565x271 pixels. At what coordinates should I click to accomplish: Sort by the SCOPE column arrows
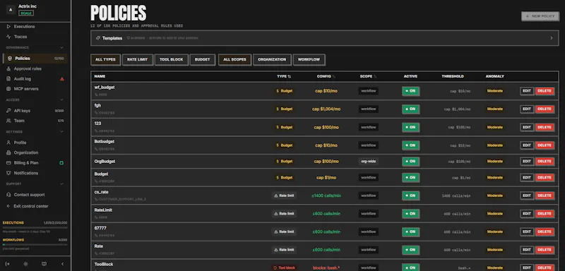375,77
